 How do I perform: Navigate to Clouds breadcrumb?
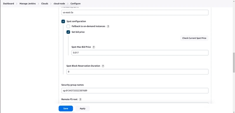(45, 4)
